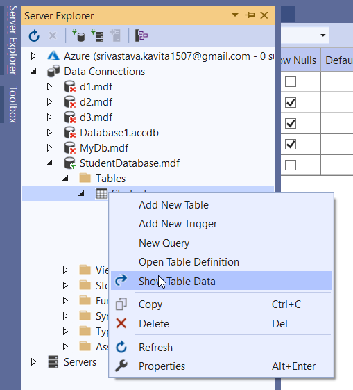Click the Allow Nulls column header
This screenshot has height=390, width=353.
(300, 60)
